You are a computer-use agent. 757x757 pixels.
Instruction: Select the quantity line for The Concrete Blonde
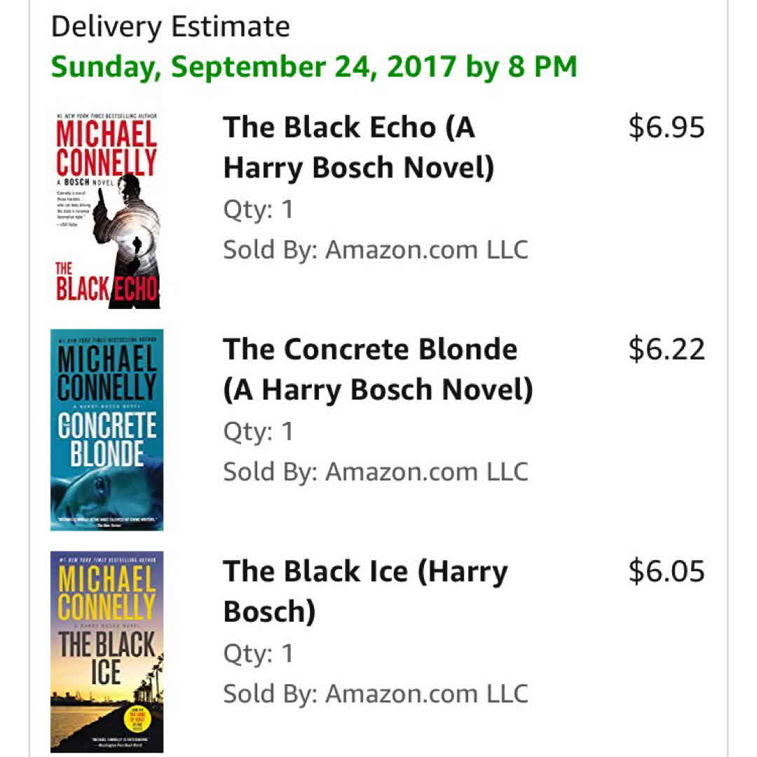tap(258, 431)
